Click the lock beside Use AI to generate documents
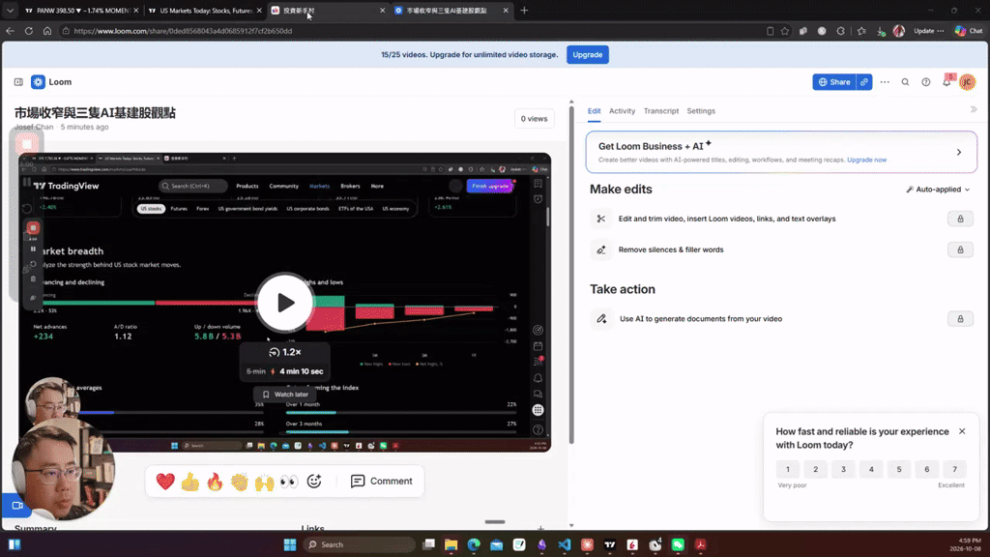Viewport: 990px width, 557px height. 960,319
